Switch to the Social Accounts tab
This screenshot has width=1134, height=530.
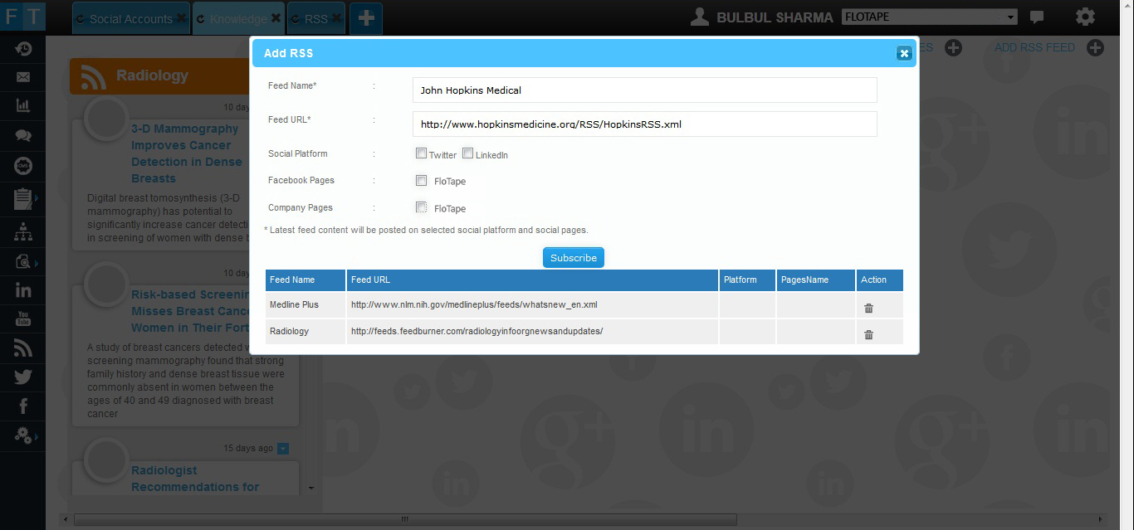coord(131,18)
